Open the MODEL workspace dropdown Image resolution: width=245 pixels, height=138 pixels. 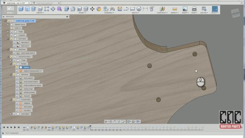[x=10, y=13]
